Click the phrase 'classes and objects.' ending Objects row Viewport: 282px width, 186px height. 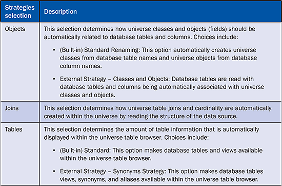tap(87, 95)
